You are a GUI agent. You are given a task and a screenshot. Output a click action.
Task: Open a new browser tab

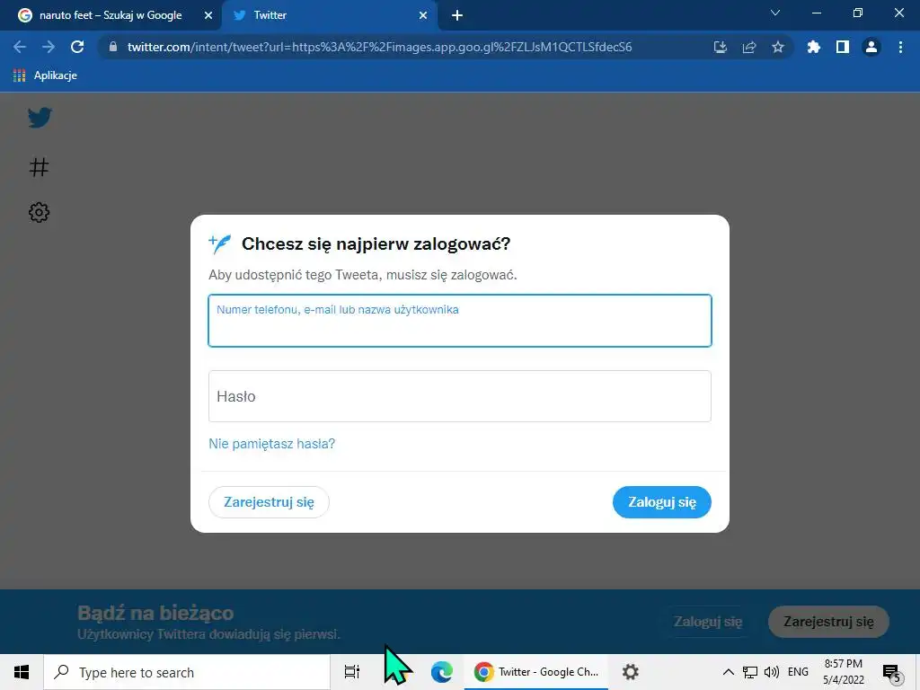457,16
